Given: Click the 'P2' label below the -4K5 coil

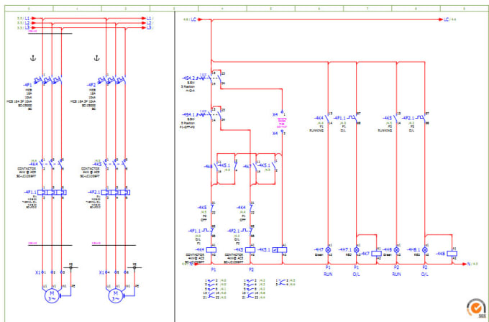Looking at the screenshot, I should tap(252, 269).
